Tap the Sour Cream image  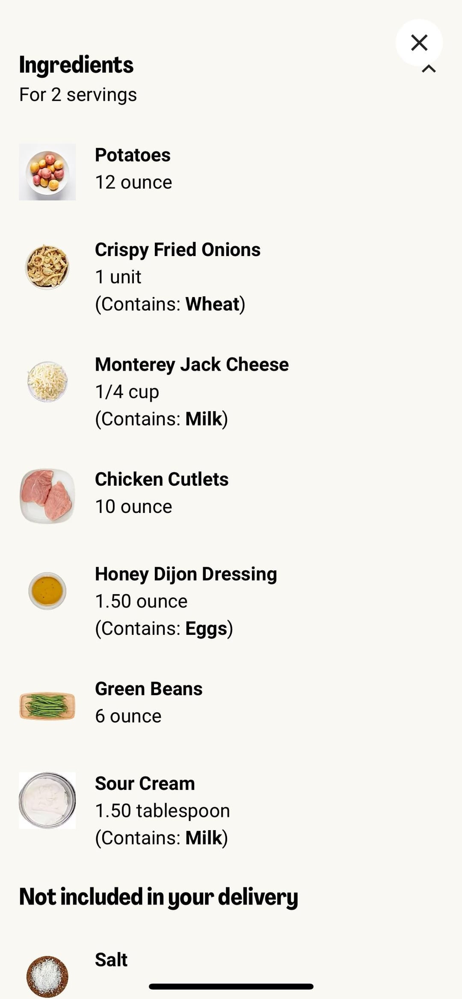[x=47, y=800]
